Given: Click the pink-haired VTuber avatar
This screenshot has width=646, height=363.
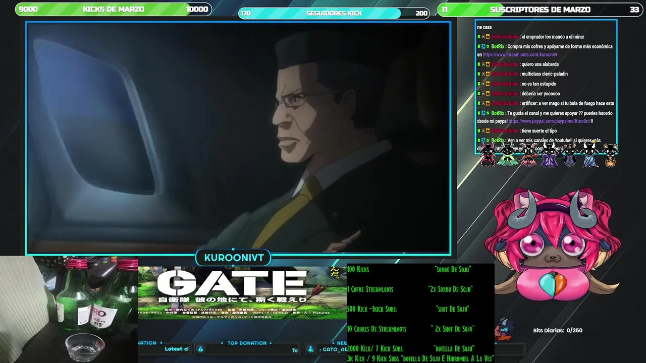Looking at the screenshot, I should 554,244.
